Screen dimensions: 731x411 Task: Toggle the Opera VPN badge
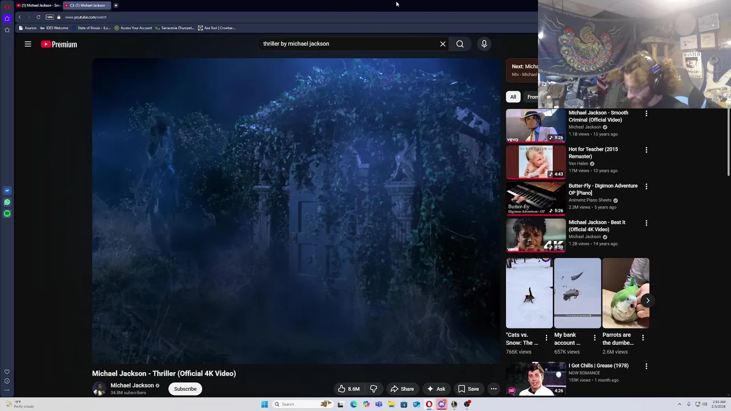[50, 17]
